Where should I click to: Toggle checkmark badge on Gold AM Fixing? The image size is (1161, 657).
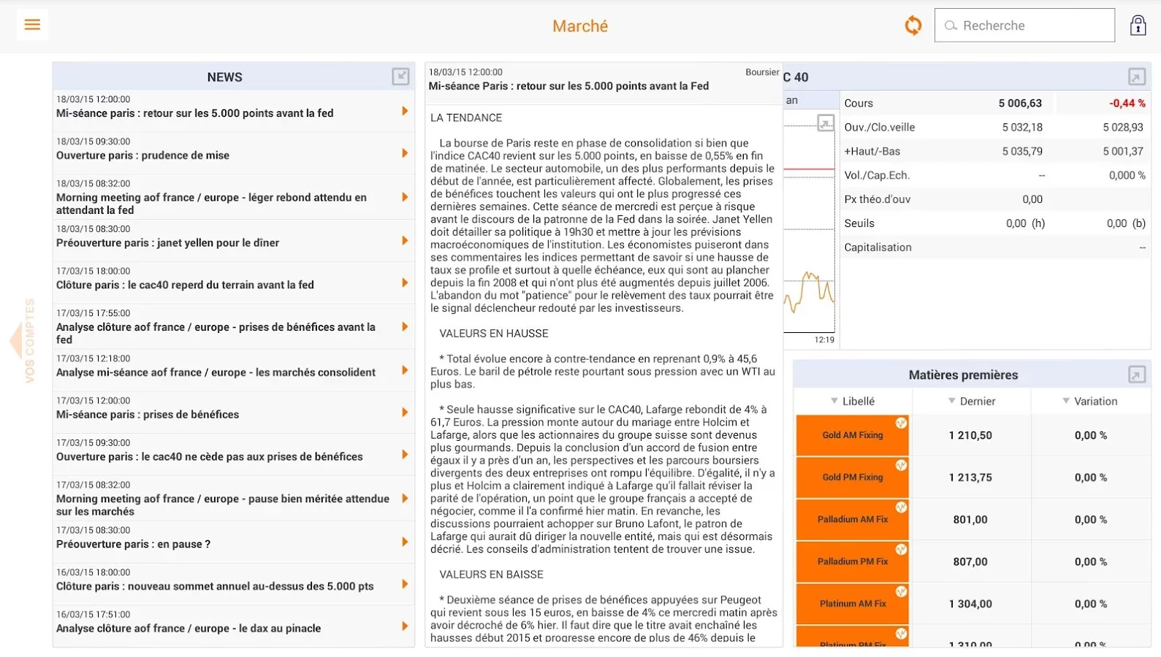point(901,423)
